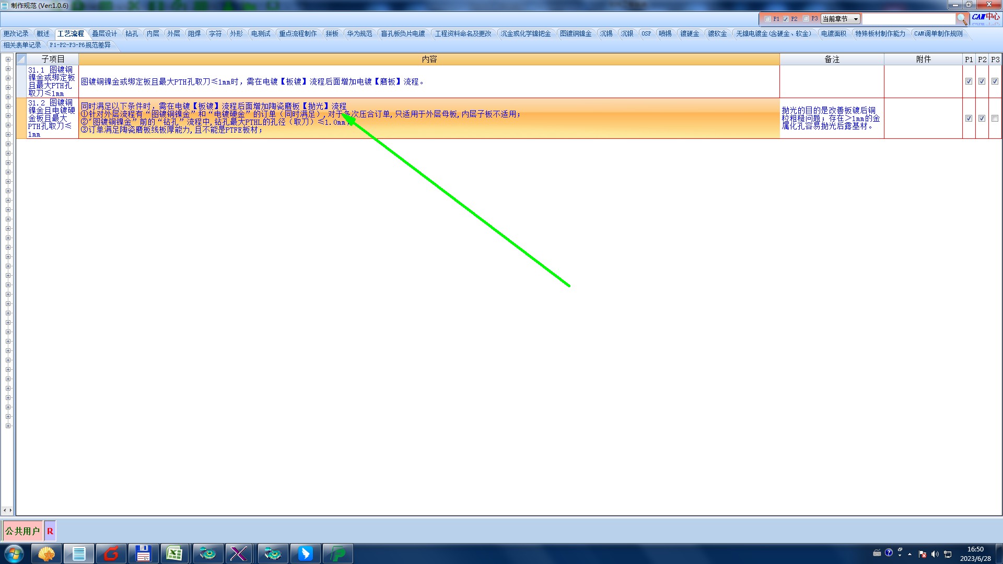Click the CAM中心 logo

pyautogui.click(x=986, y=17)
